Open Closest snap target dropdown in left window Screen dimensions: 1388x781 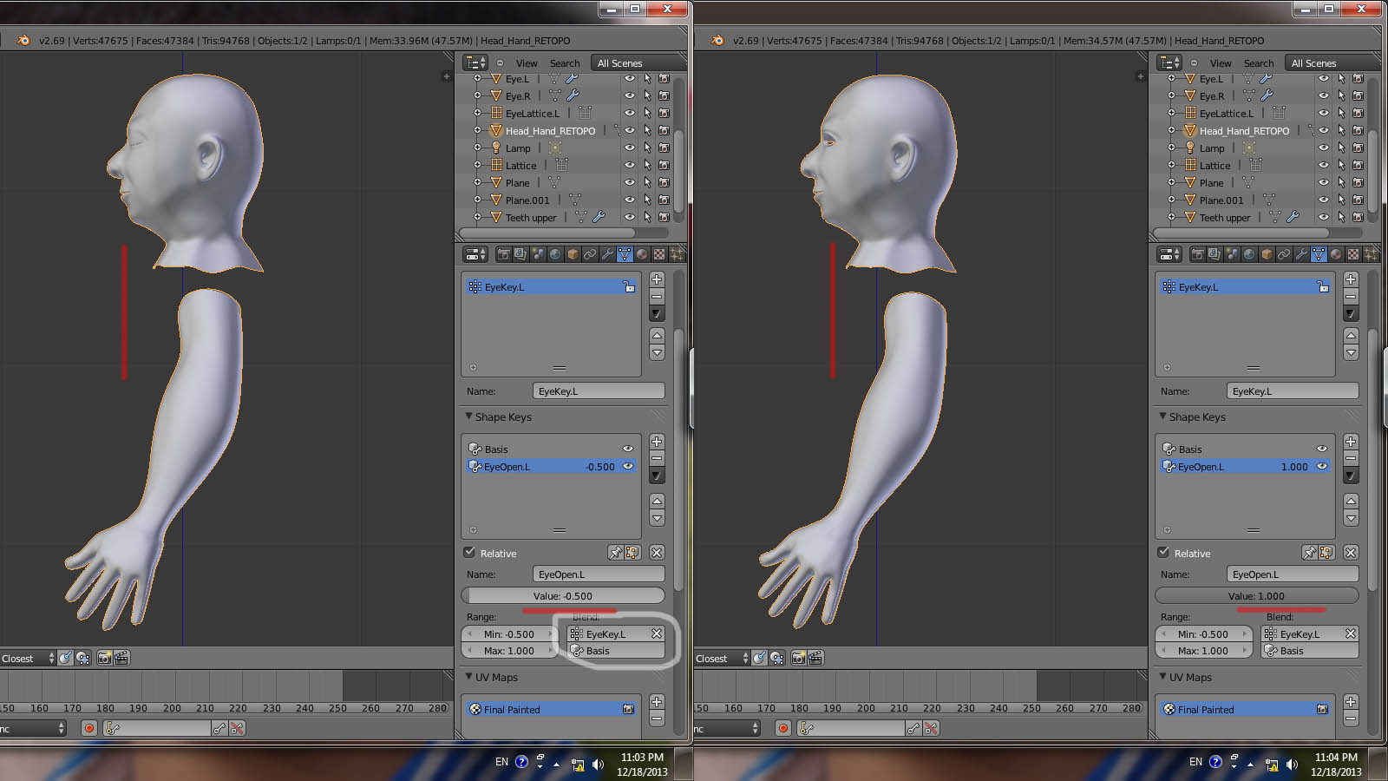28,658
